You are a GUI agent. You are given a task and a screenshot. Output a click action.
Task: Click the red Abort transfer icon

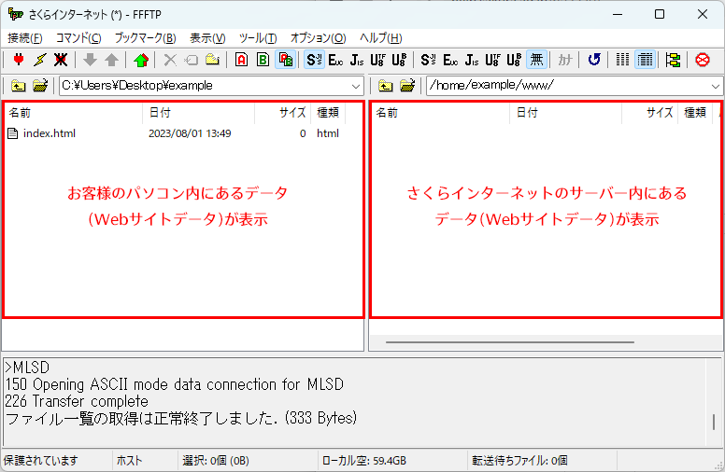(x=703, y=60)
